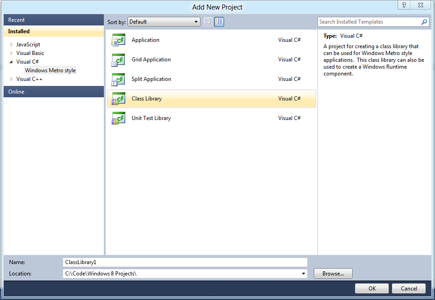435x300 pixels.
Task: Click the Class Library template icon
Action: point(118,99)
